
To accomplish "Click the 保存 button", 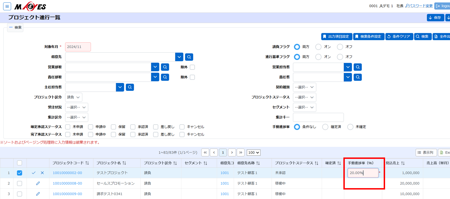I will point(435,18).
